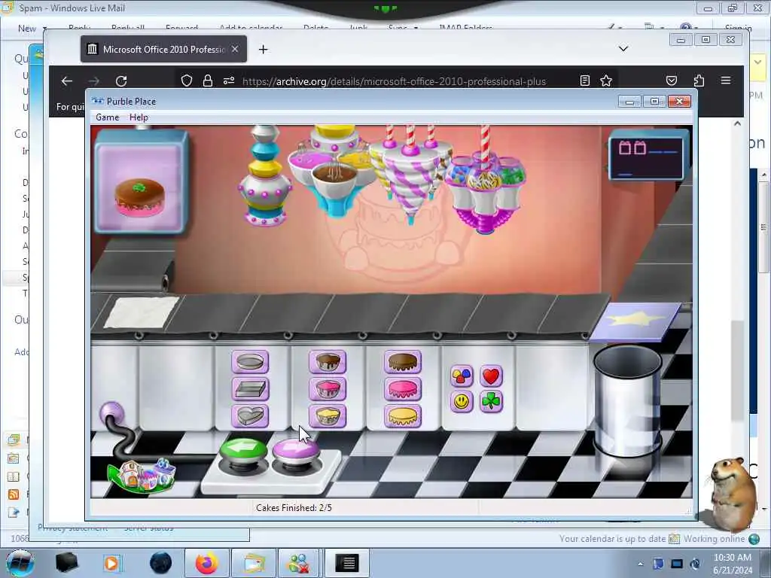Click the padlock site info icon
Image resolution: width=771 pixels, height=578 pixels.
click(208, 81)
